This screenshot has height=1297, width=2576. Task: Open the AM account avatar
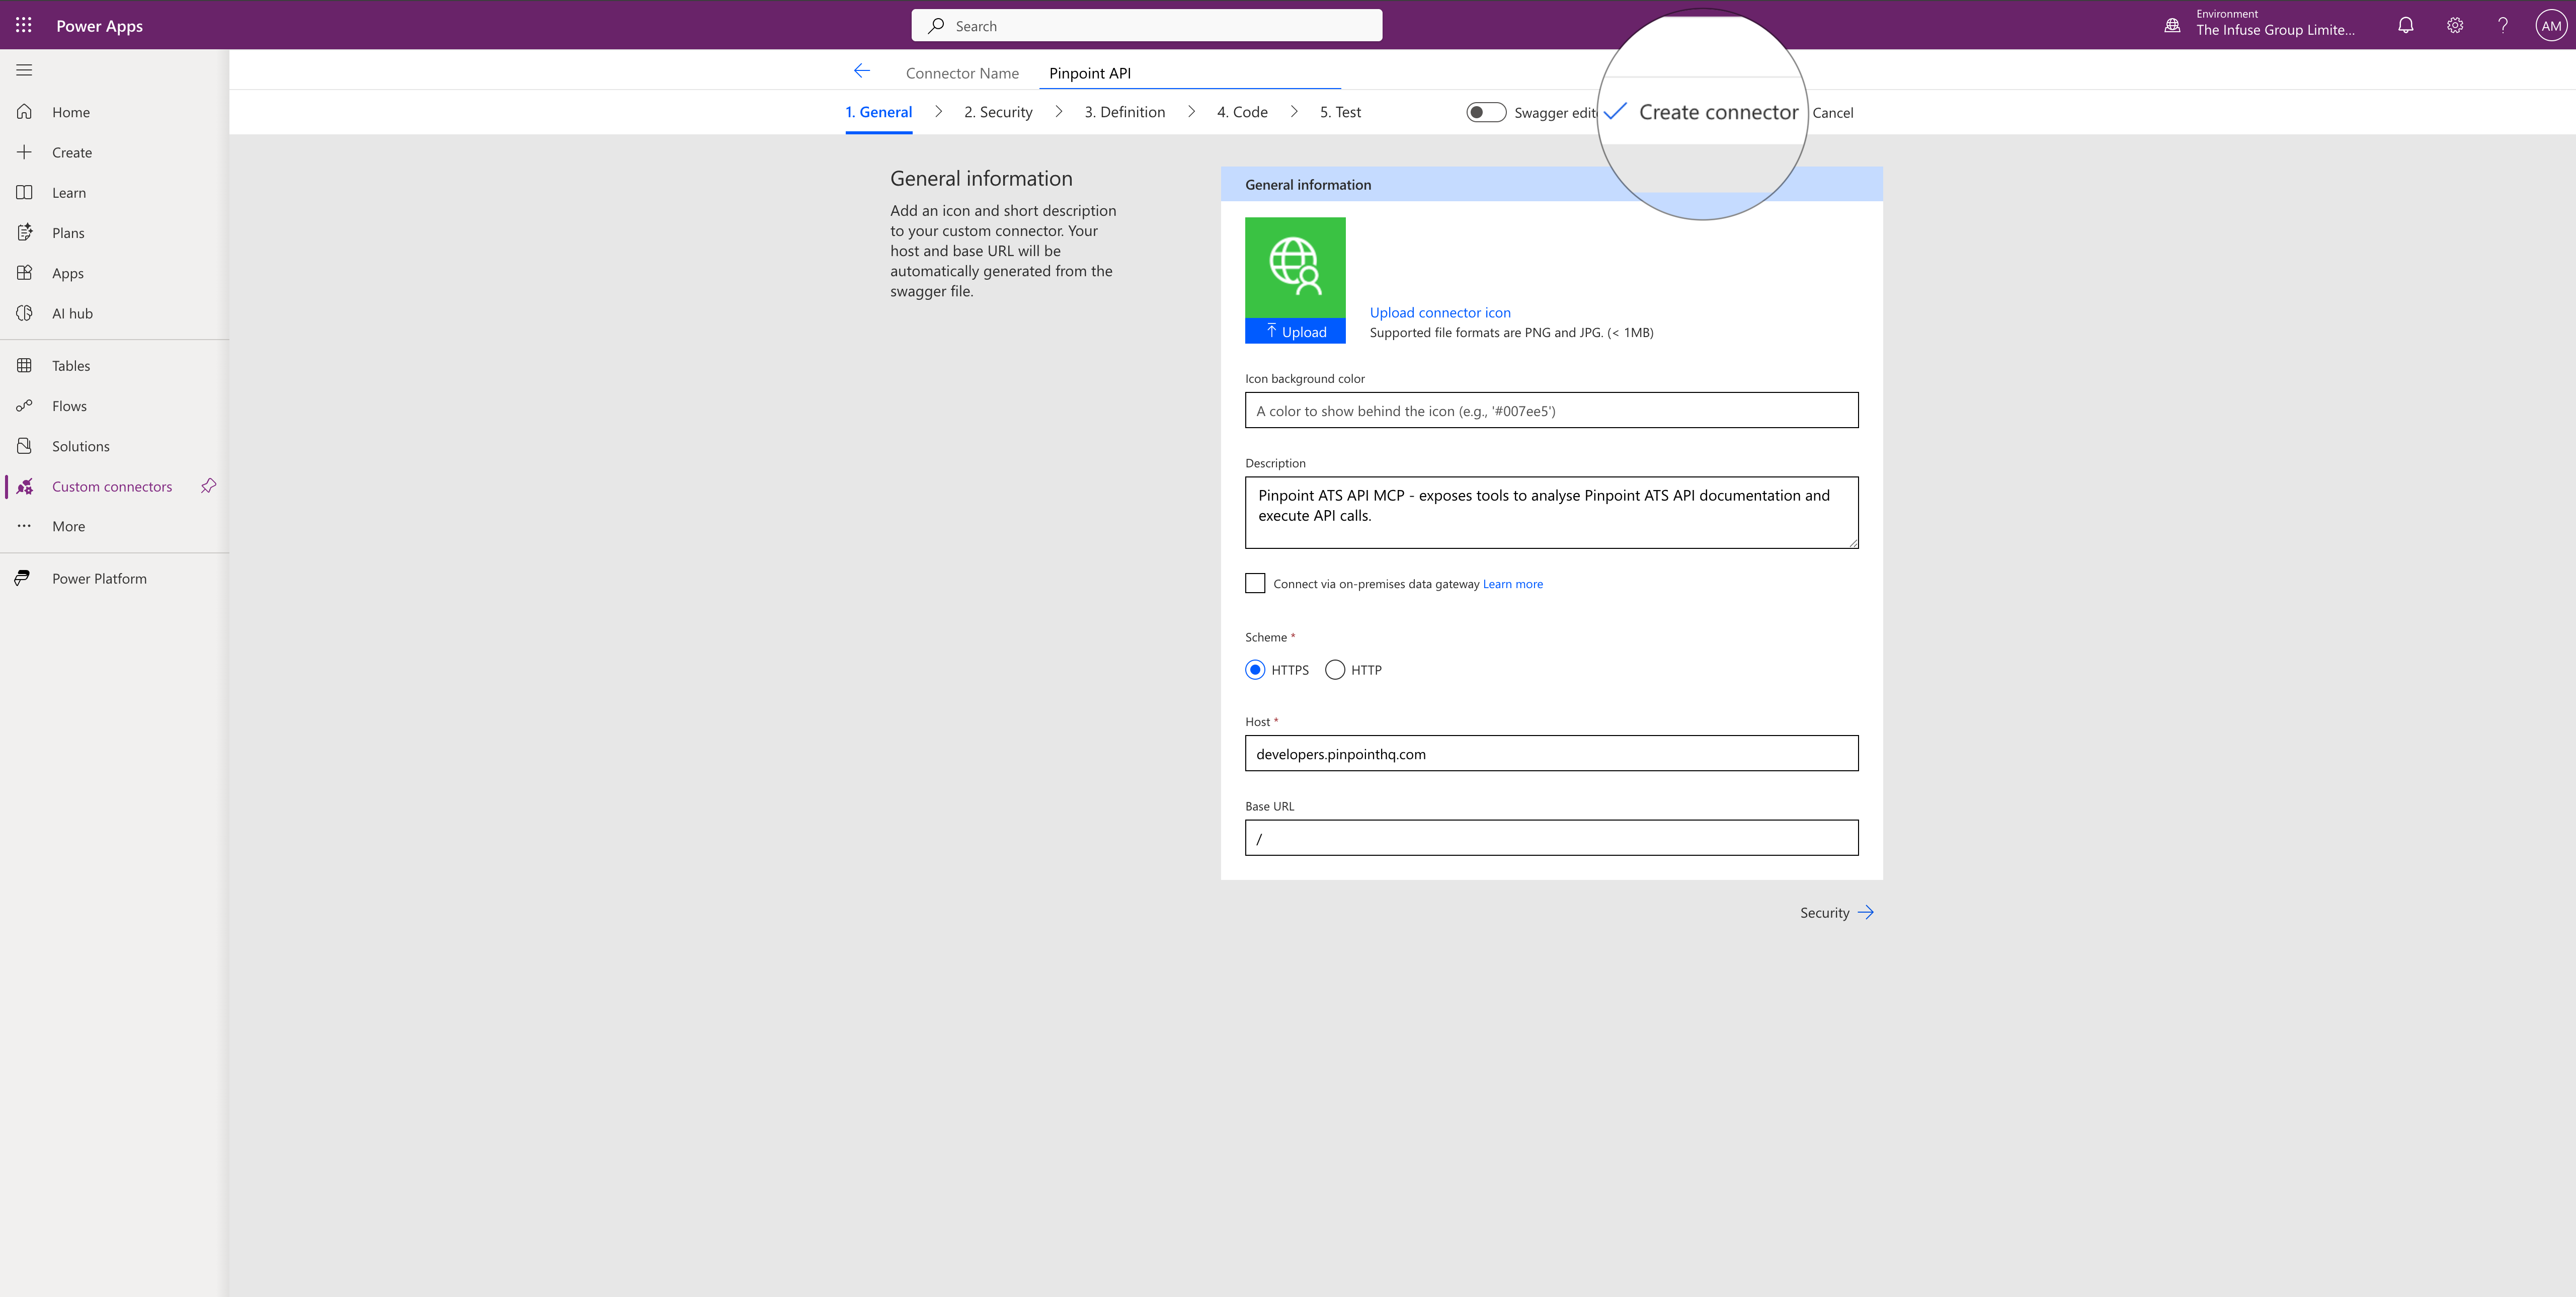coord(2551,26)
